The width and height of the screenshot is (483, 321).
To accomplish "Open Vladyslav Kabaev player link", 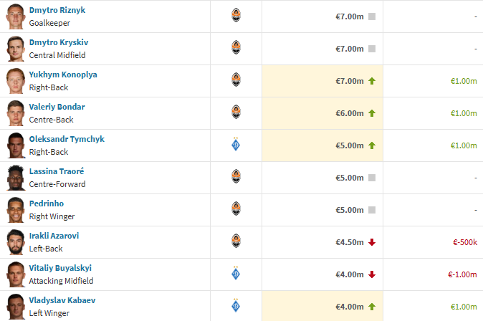I will 62,300.
